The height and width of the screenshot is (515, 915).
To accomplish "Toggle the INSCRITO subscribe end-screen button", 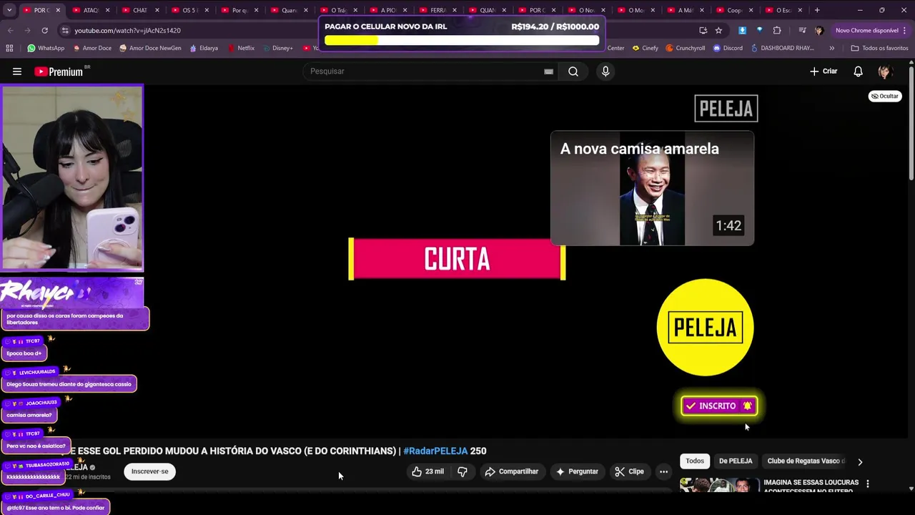I will coord(718,406).
